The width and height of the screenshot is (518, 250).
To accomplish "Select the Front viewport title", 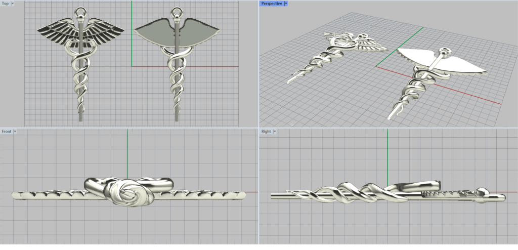I will point(7,132).
